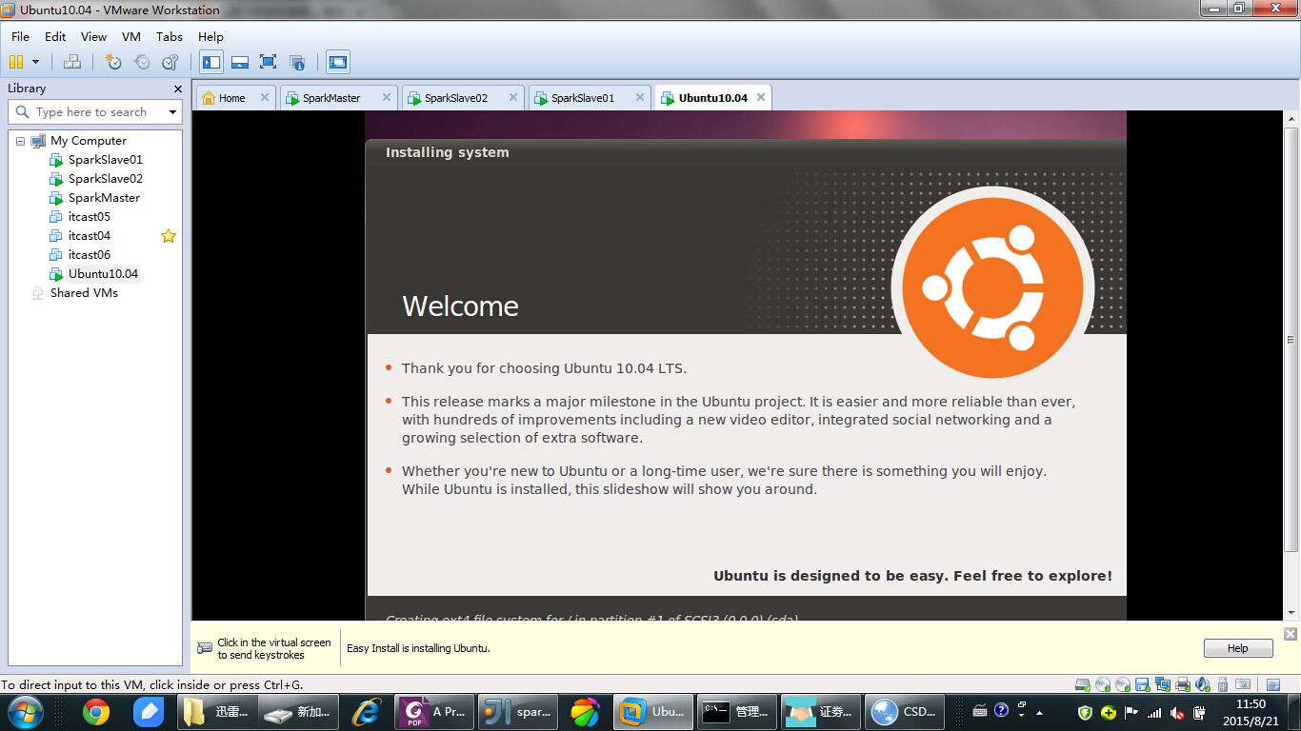Select SparkSlave02 in the library tree
Screen dimensions: 1301x731
(105, 179)
